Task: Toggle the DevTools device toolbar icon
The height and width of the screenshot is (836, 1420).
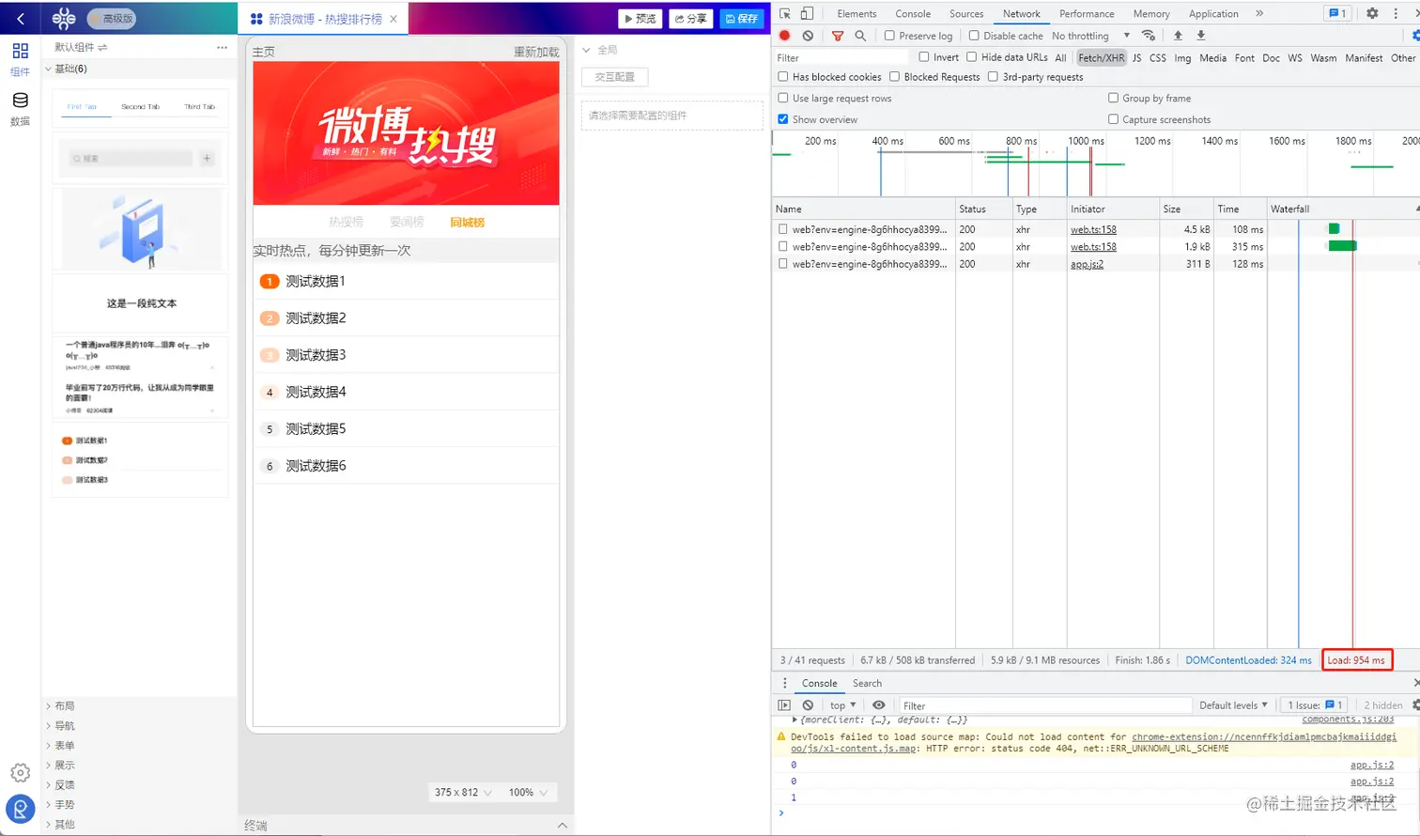Action: click(807, 13)
